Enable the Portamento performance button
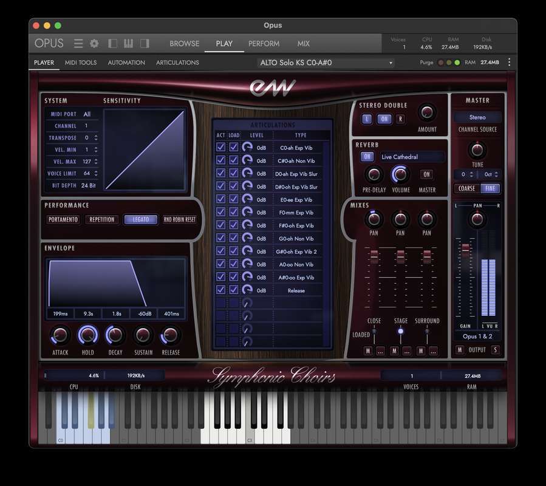Image resolution: width=546 pixels, height=486 pixels. [63, 219]
